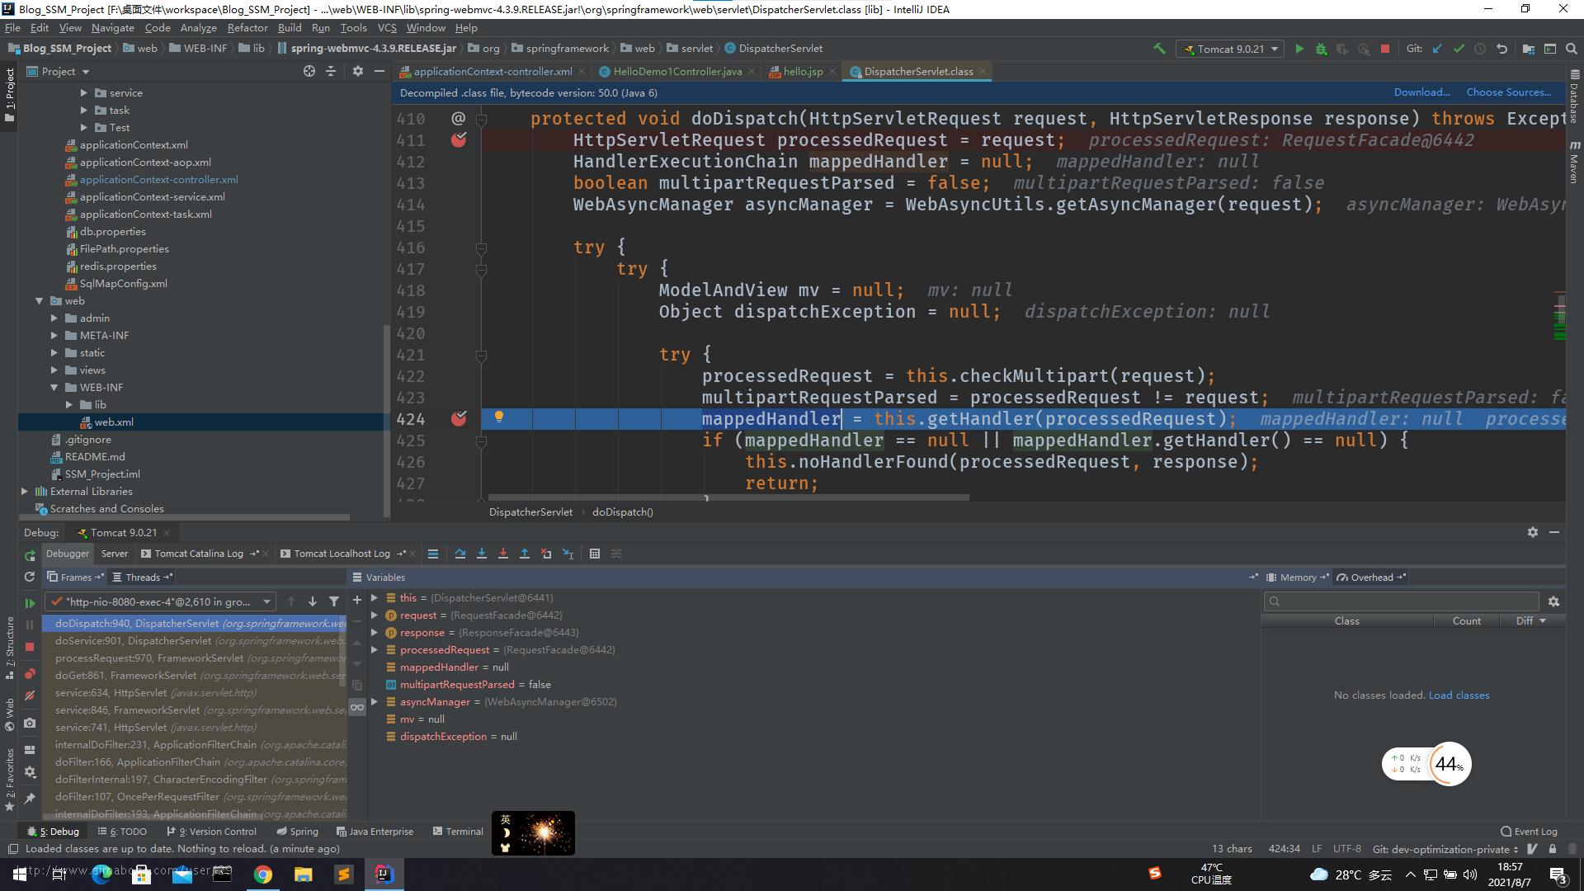The height and width of the screenshot is (891, 1584).
Task: Click the New Watch plus icon
Action: 357,600
